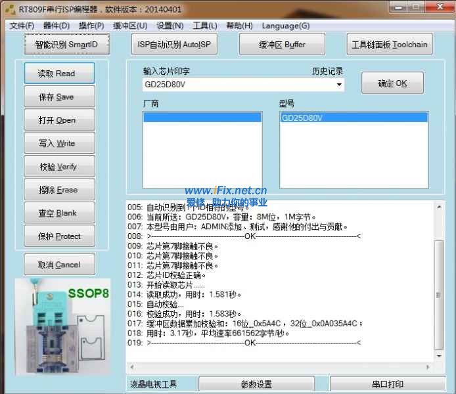Screen dimensions: 456x394
Task: Select GD25D80V in the 型号 list
Action: pyautogui.click(x=353, y=118)
